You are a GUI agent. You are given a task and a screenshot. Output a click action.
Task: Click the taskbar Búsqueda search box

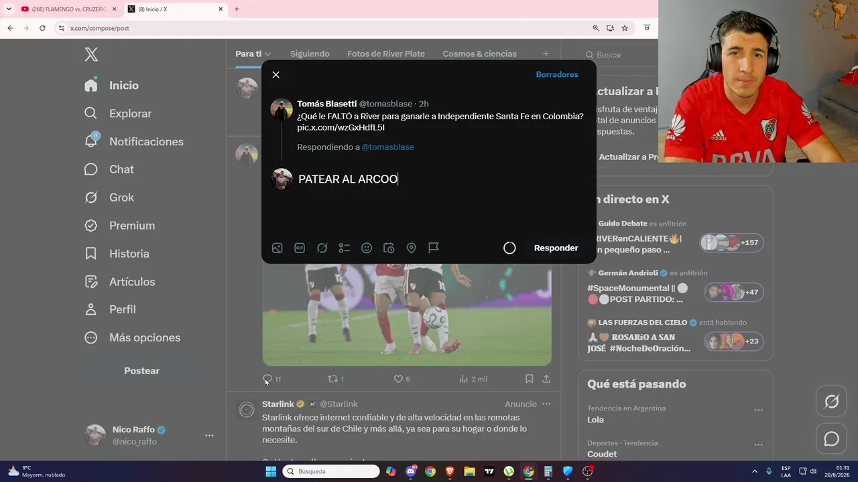point(331,471)
